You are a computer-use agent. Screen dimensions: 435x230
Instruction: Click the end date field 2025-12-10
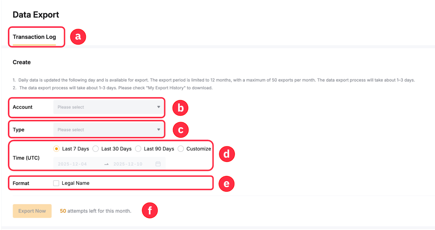128,164
